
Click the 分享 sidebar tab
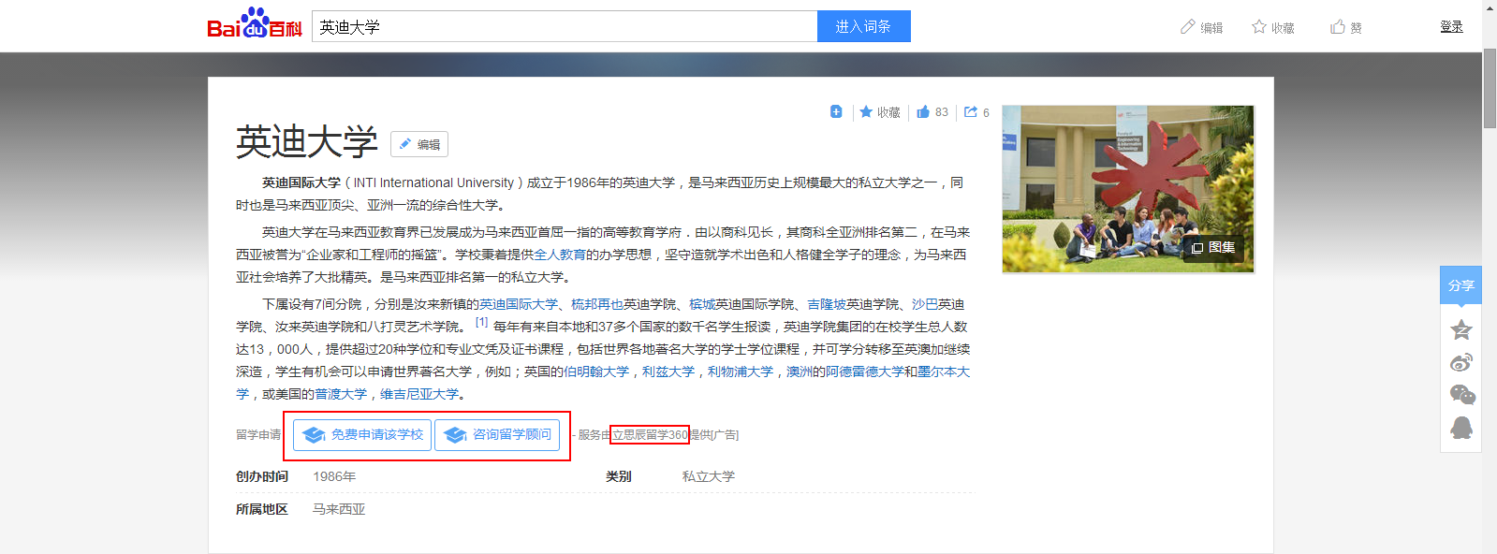(1460, 285)
